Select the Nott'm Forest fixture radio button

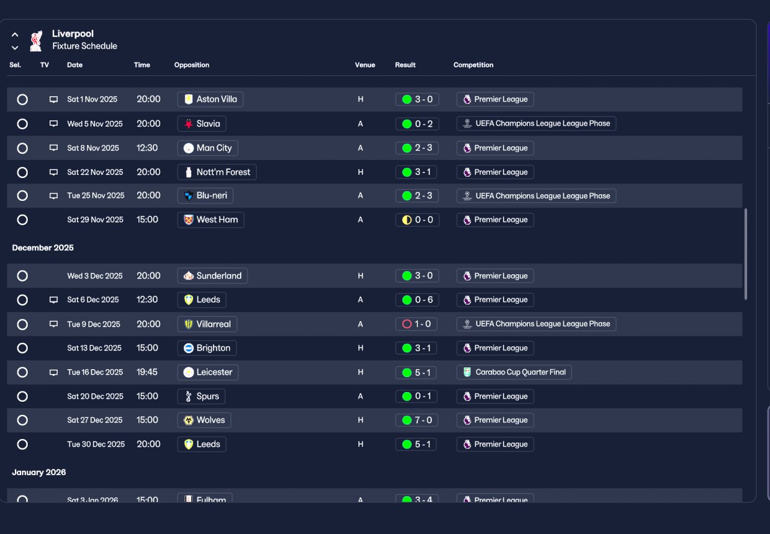click(x=22, y=172)
